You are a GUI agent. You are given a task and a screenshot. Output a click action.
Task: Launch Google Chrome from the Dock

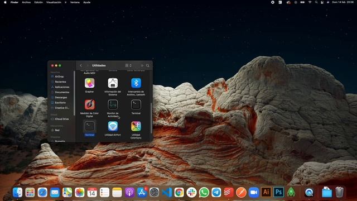179,192
